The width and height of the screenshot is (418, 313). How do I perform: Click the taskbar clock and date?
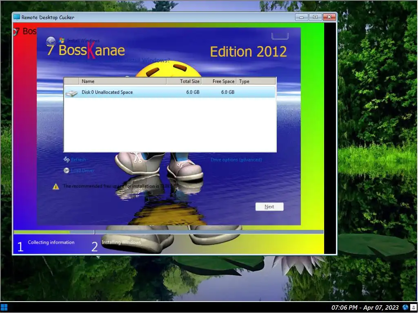click(365, 308)
